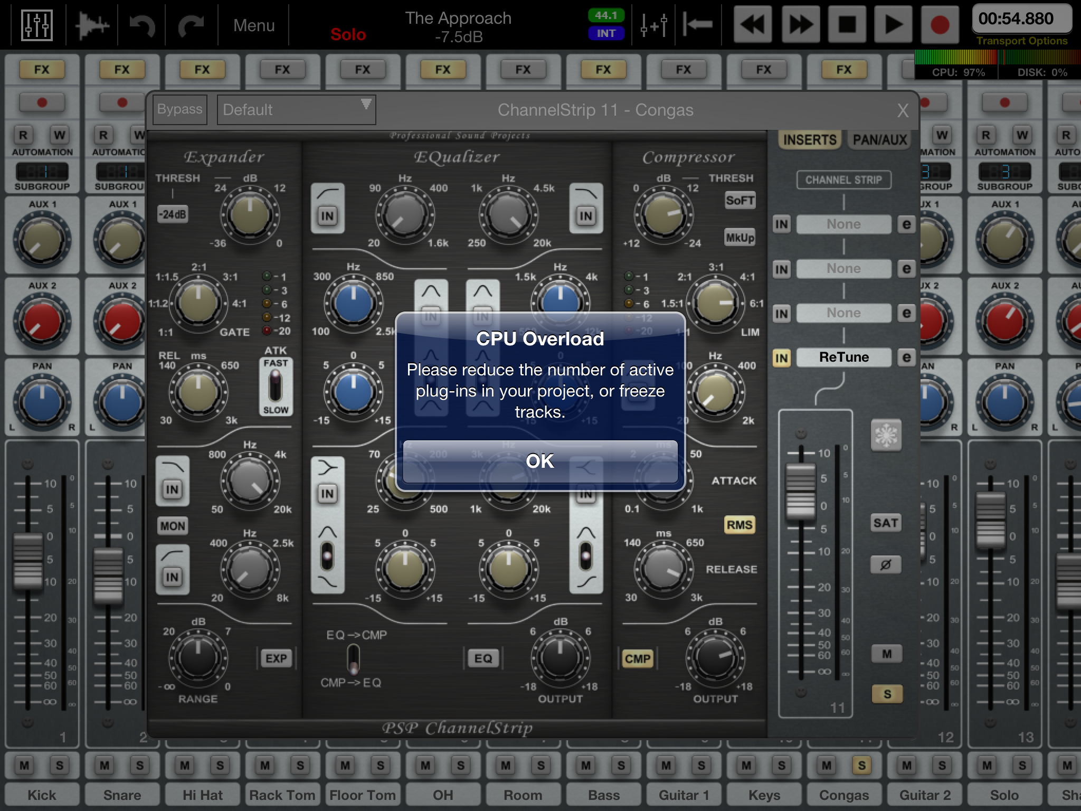Image resolution: width=1081 pixels, height=811 pixels.
Task: Redo the last action
Action: (191, 25)
